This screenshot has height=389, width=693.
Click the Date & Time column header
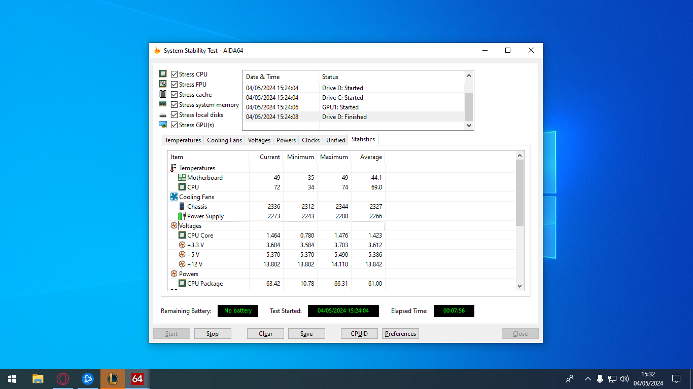[281, 76]
